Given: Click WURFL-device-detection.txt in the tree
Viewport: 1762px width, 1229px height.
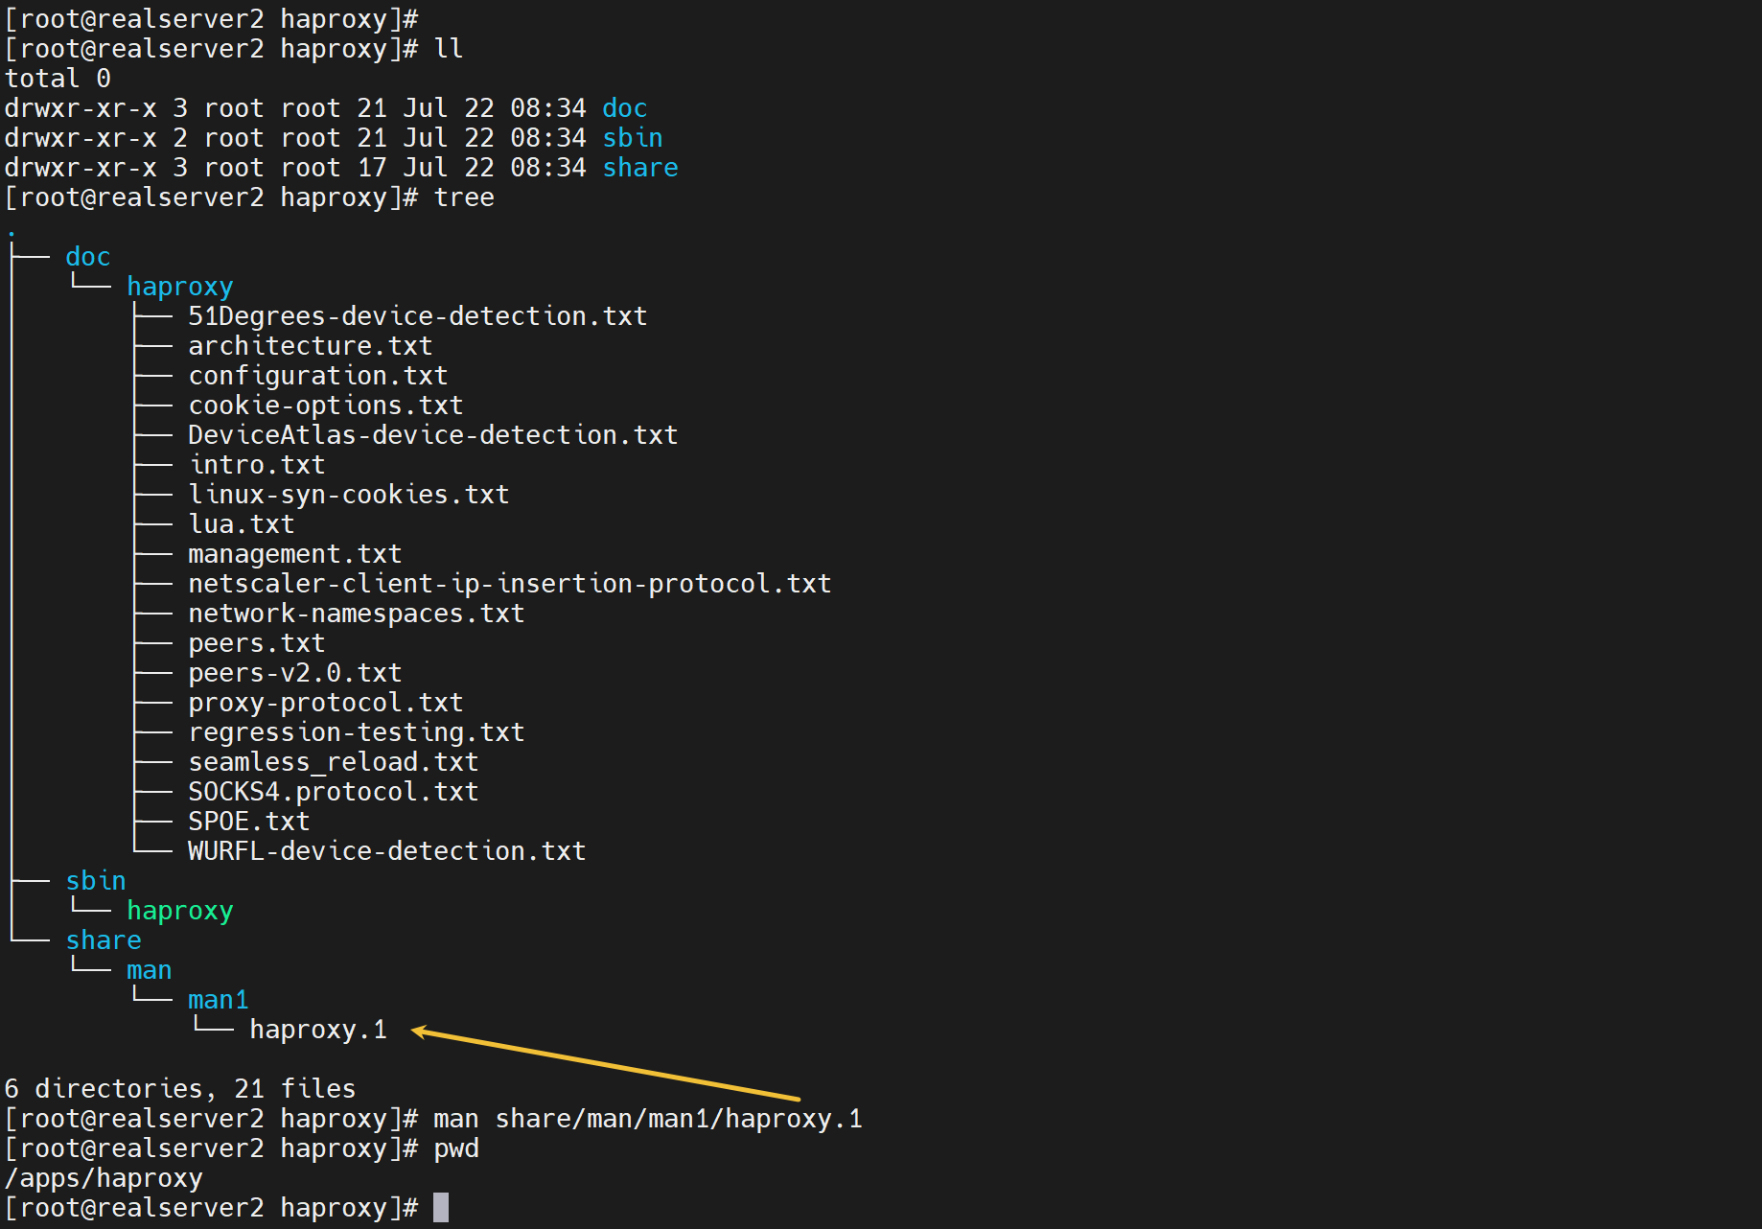Looking at the screenshot, I should click(x=386, y=851).
